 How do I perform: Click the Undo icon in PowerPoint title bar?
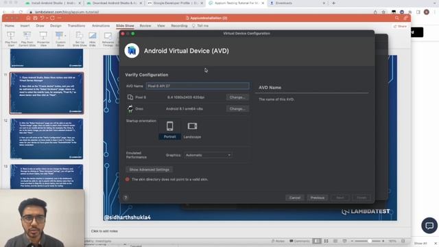pyautogui.click(x=42, y=18)
